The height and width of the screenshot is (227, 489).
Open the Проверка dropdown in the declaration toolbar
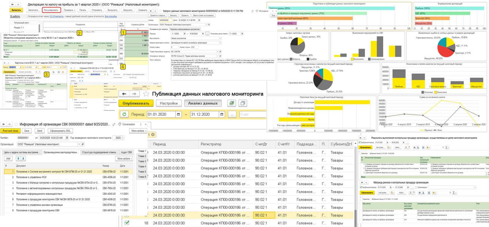[x=69, y=10]
